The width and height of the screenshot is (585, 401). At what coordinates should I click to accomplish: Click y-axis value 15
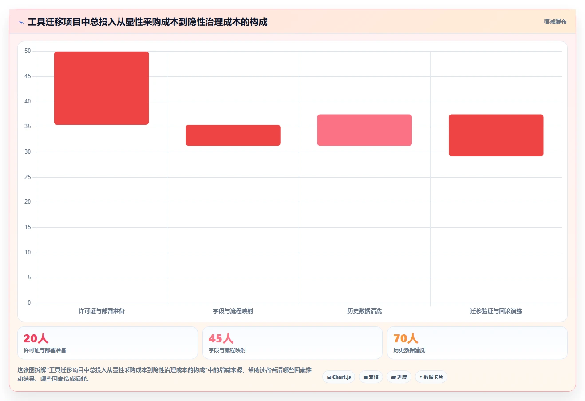[28, 227]
